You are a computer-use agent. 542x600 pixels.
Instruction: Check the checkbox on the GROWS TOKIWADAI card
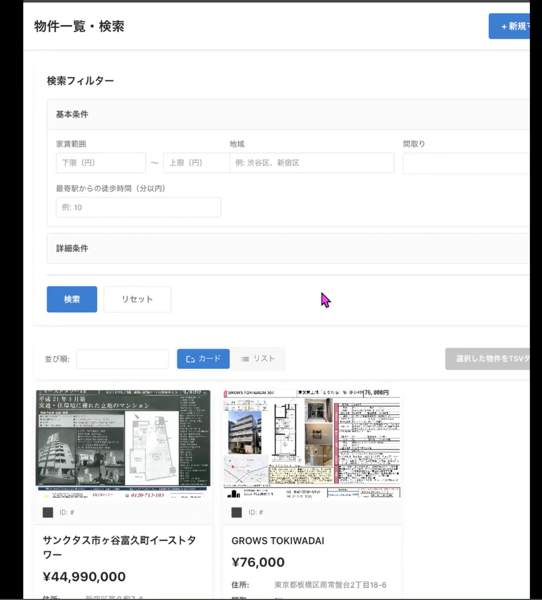point(236,512)
